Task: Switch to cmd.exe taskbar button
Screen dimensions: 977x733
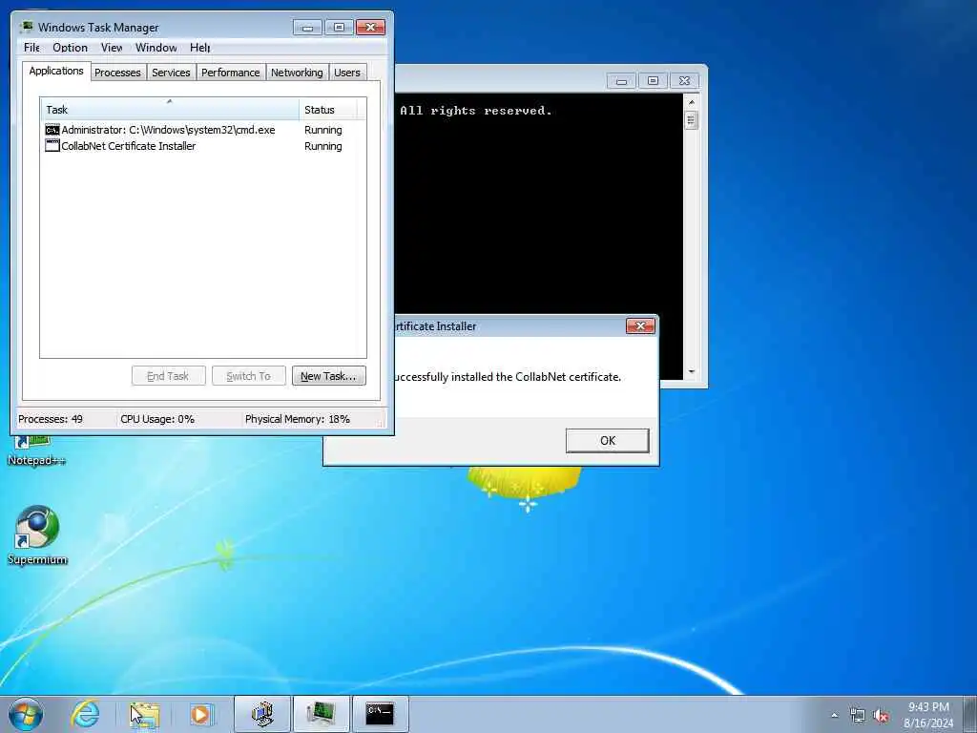Action: point(380,714)
